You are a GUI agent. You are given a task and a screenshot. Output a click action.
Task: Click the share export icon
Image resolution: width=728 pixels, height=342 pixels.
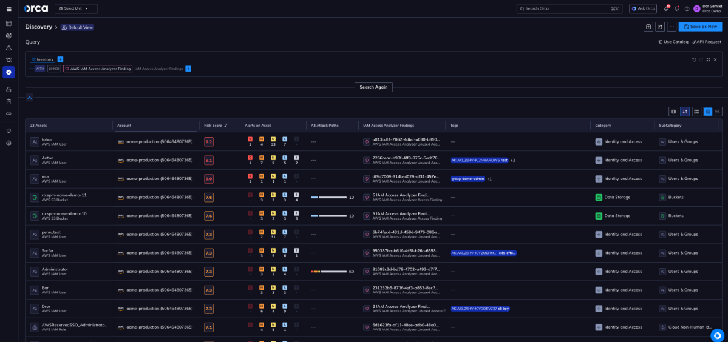(660, 27)
